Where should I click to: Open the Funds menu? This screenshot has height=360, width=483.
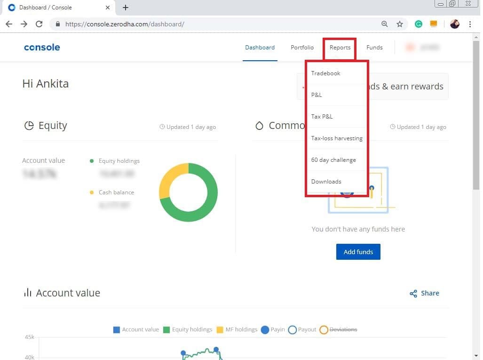click(374, 48)
